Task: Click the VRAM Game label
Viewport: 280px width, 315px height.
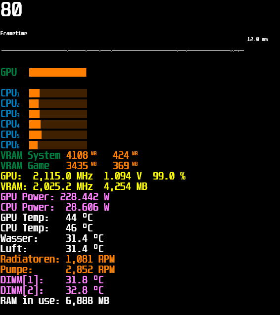Action: pyautogui.click(x=25, y=166)
